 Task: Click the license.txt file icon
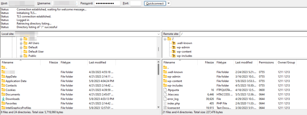pos(165,108)
